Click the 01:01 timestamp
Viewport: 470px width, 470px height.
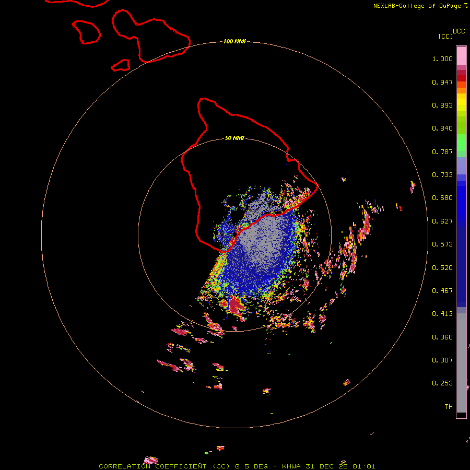364,466
